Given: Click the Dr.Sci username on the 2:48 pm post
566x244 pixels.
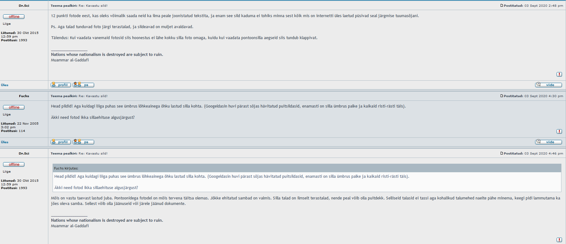Looking at the screenshot, I should 24,5.
